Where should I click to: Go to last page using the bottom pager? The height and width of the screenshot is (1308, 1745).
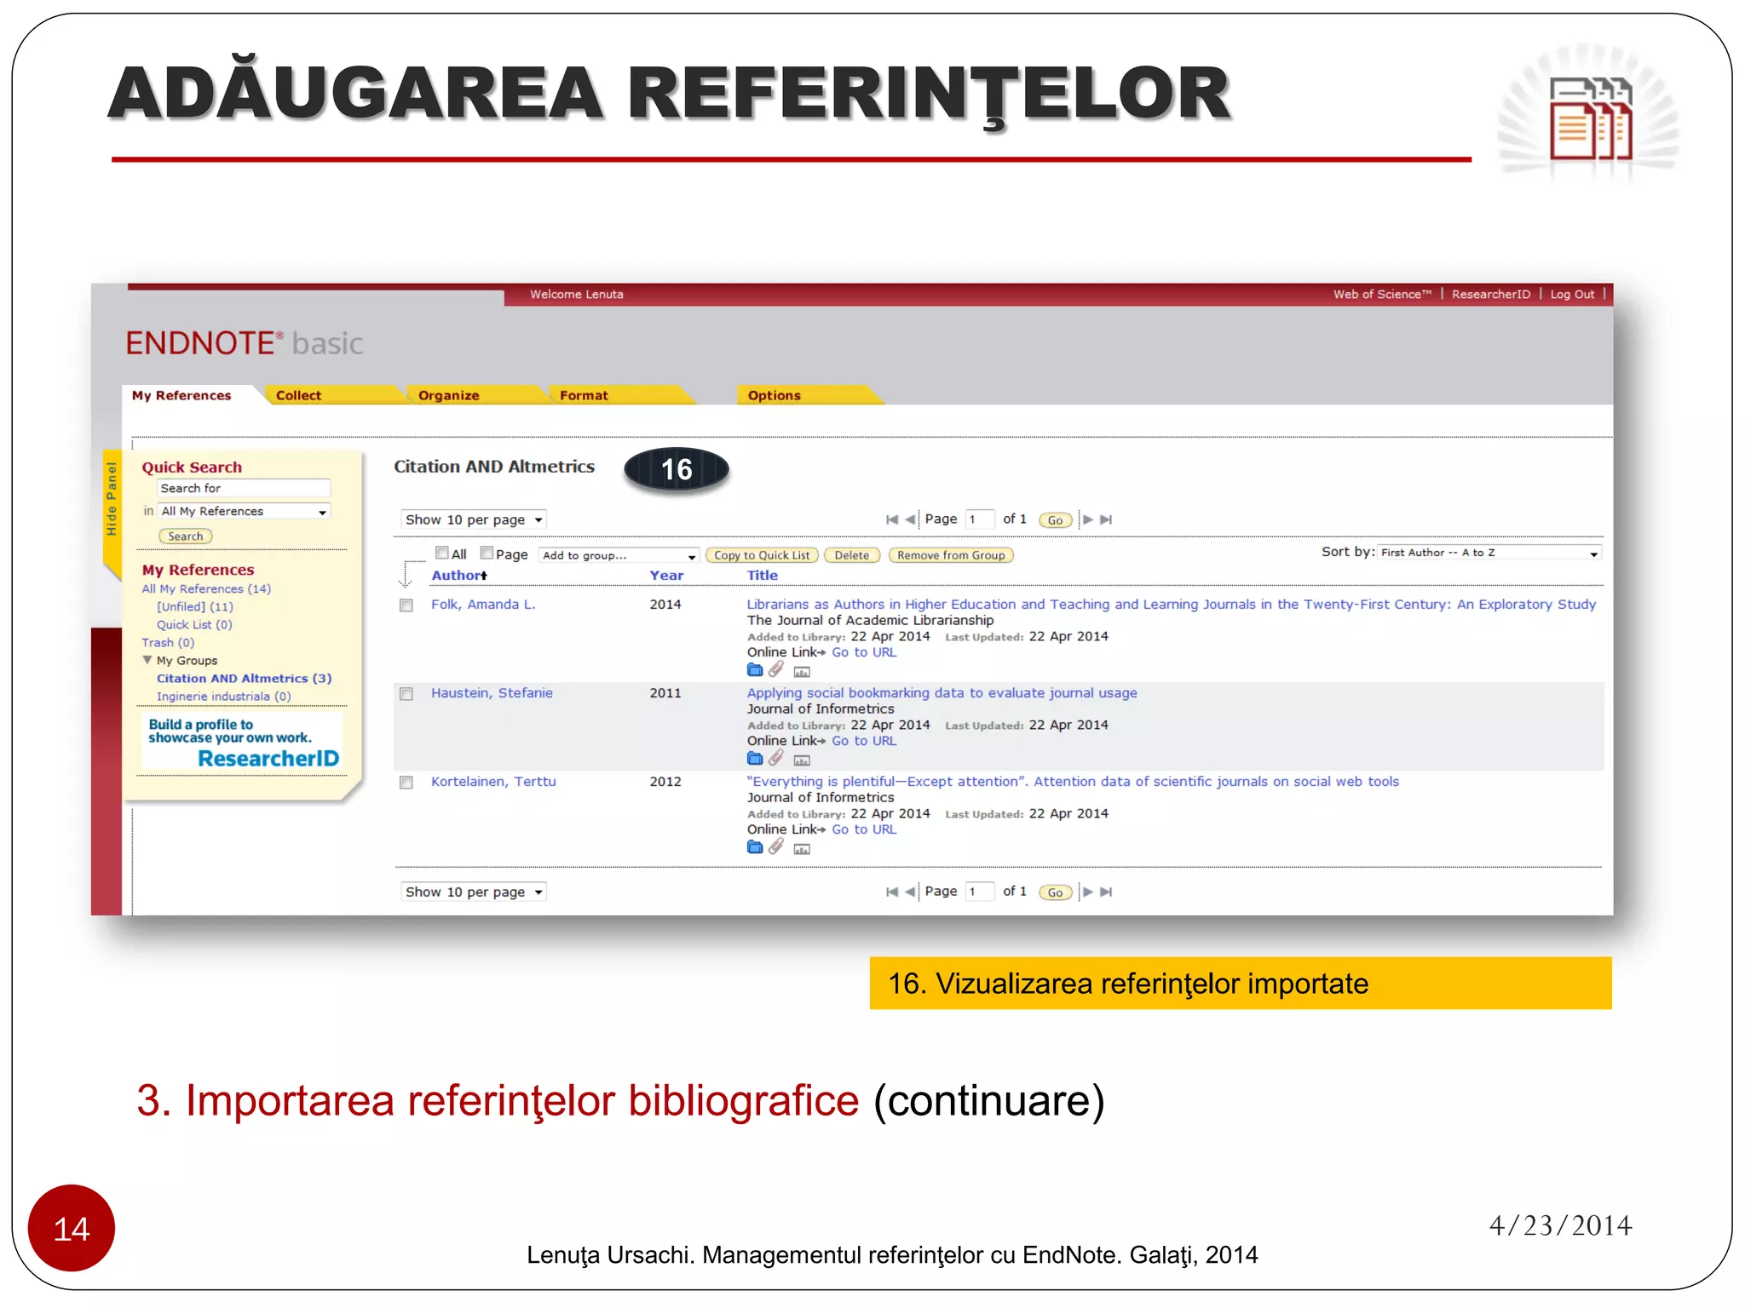[x=1106, y=892]
